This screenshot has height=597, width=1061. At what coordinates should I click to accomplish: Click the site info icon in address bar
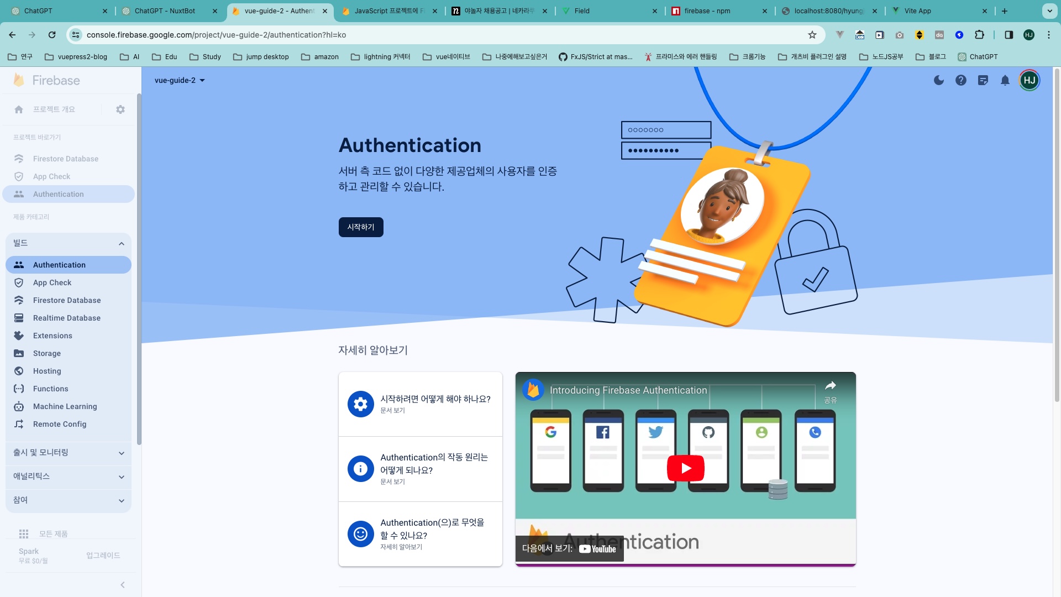coord(76,35)
